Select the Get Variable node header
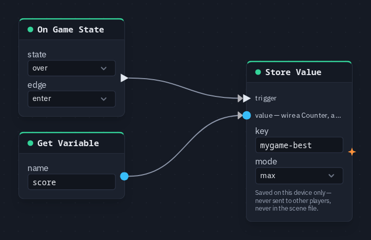 click(x=72, y=143)
